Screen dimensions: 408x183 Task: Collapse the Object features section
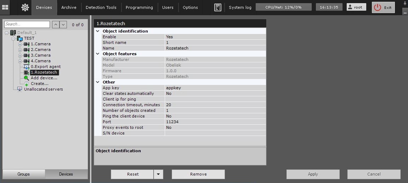98,54
